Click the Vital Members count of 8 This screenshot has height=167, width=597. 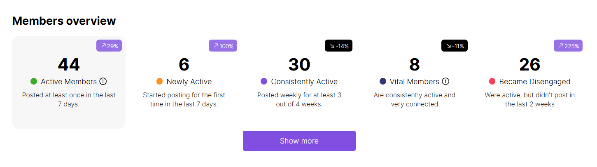pyautogui.click(x=415, y=65)
